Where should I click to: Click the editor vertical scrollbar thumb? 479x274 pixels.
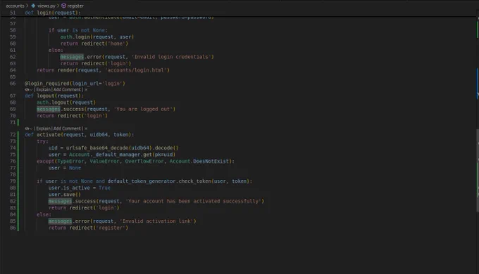coord(477,171)
